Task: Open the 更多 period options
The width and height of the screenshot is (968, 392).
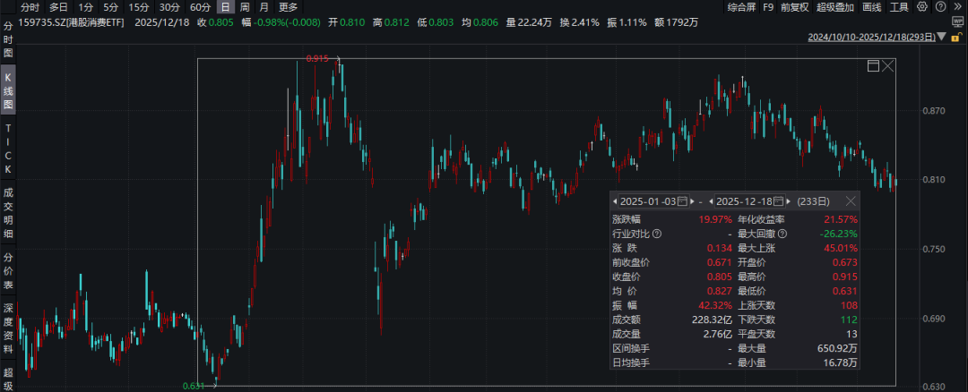Action: pyautogui.click(x=287, y=6)
